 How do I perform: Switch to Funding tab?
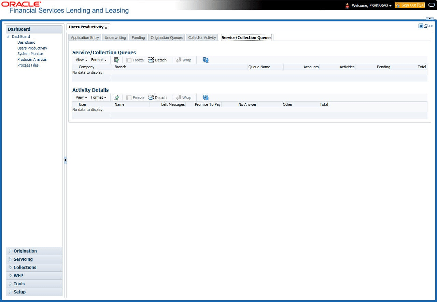138,38
